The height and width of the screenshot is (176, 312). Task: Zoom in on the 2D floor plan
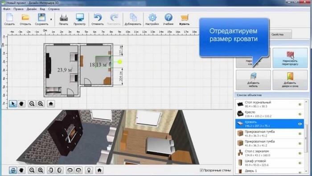pos(41,104)
